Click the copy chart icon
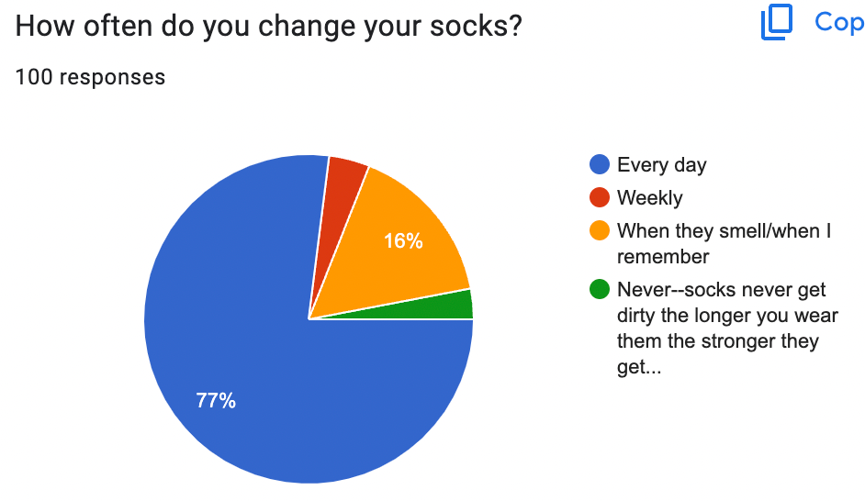The image size is (865, 501). (777, 22)
